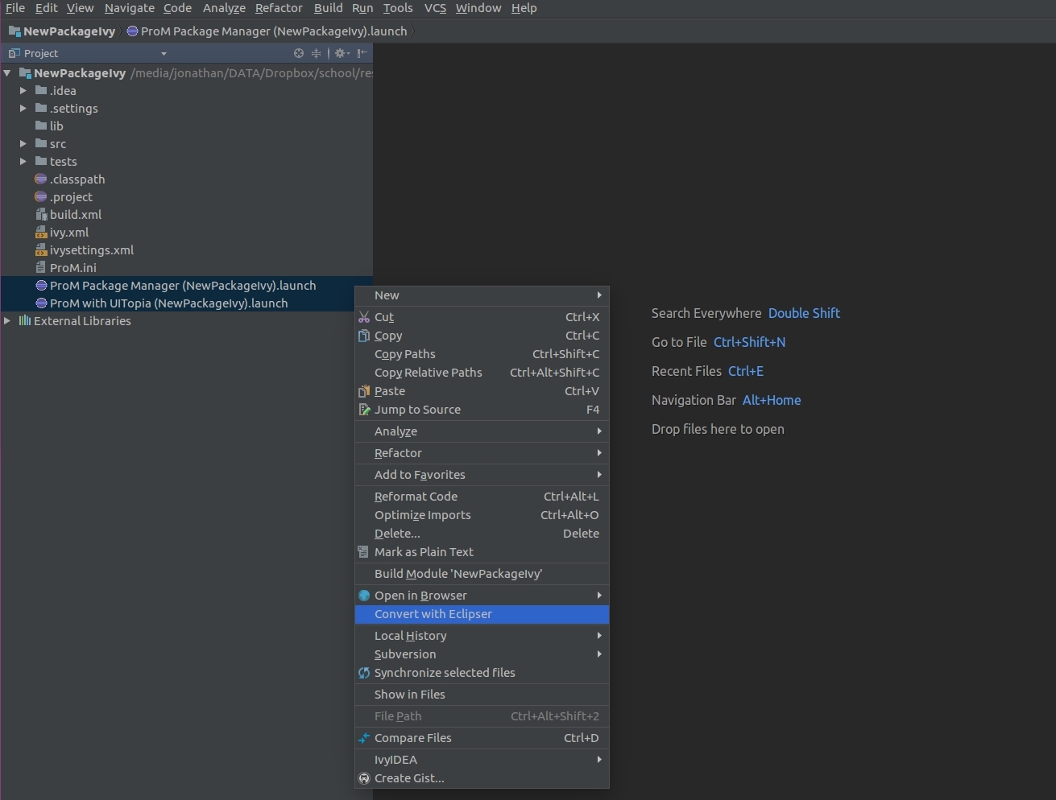This screenshot has height=800, width=1056.
Task: Choose Convert with Eclipser
Action: pyautogui.click(x=482, y=614)
